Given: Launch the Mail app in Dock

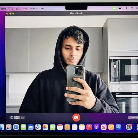Looking at the screenshot, I should pyautogui.click(x=31, y=127).
